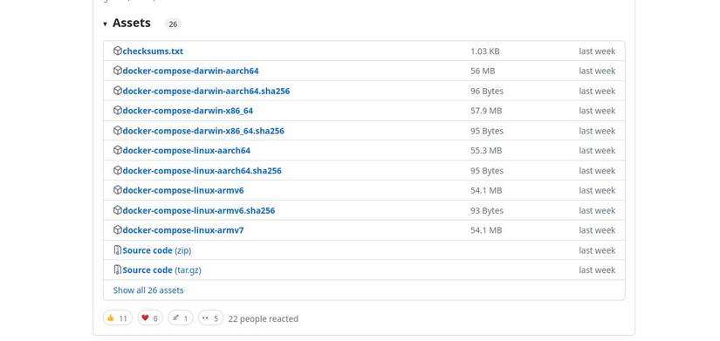Add thumbs up reaction with 11 votes
Image resolution: width=720 pixels, height=341 pixels.
(118, 318)
